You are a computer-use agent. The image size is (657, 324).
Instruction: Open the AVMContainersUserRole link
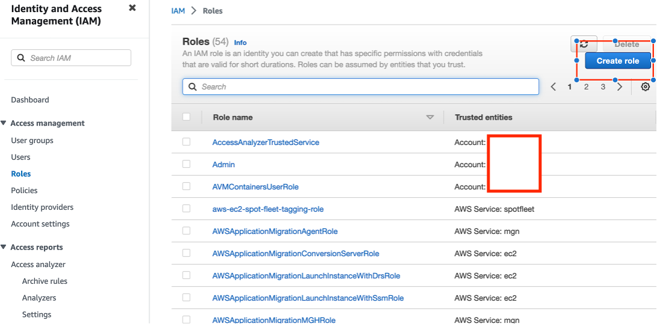pyautogui.click(x=255, y=186)
